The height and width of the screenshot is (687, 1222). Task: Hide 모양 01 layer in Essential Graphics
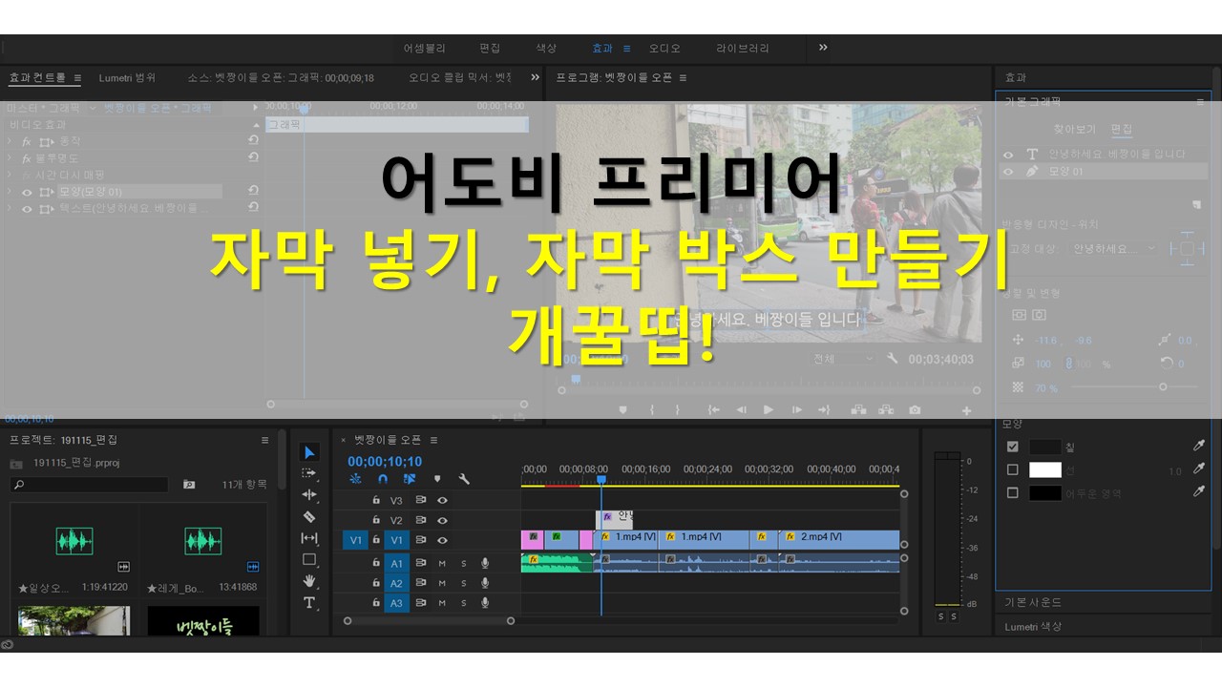coord(1008,172)
